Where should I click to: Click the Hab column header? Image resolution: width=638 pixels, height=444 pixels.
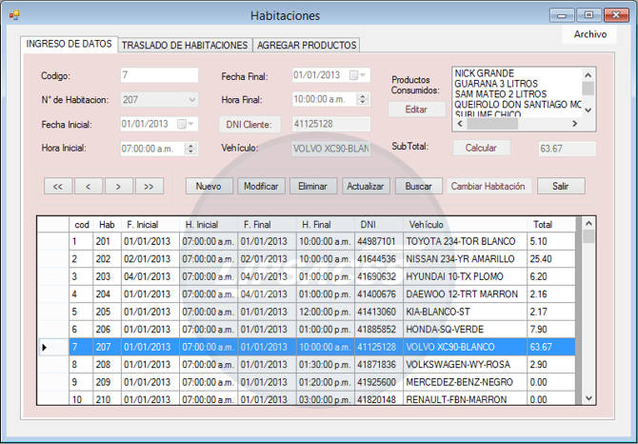point(107,224)
